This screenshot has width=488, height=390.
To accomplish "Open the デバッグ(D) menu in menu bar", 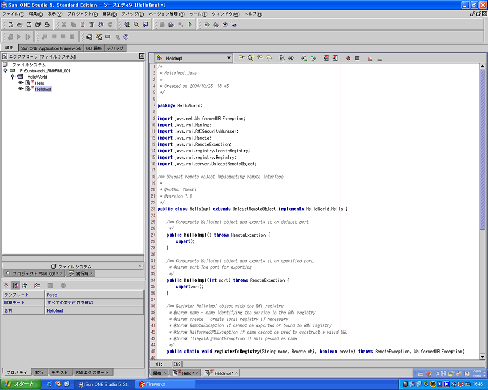I will pos(133,14).
